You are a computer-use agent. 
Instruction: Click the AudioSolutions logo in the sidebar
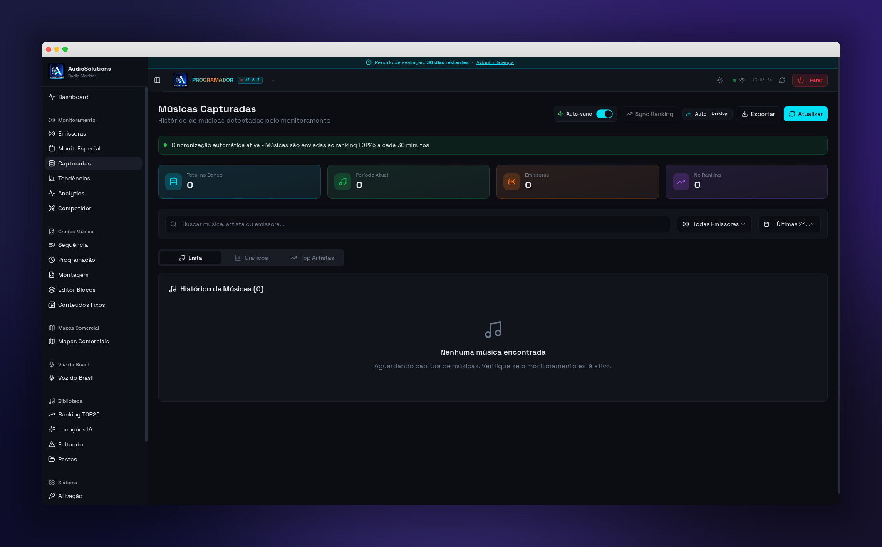coord(56,71)
